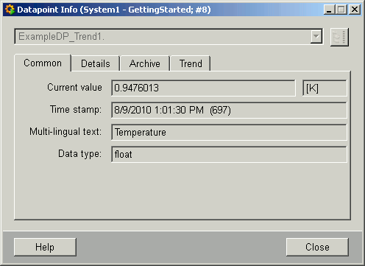Click the gear icon in title bar
The width and height of the screenshot is (365, 266).
tap(10, 10)
